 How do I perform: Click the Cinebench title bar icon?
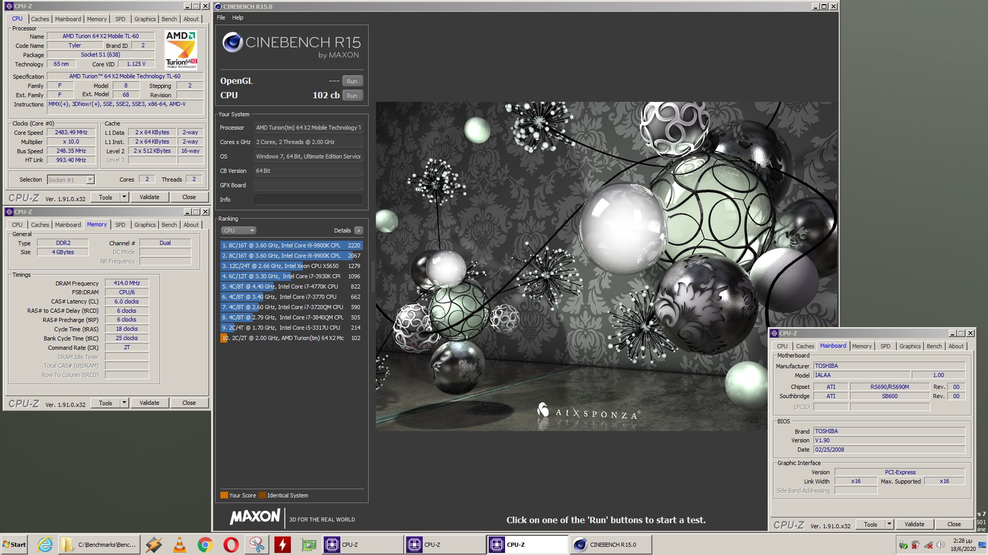(218, 7)
